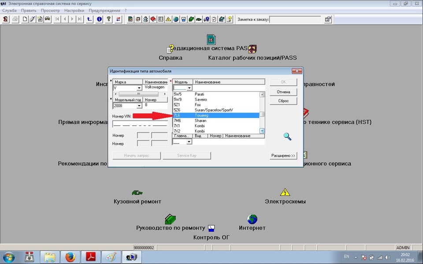
Task: Open the Править menu
Action: tap(29, 11)
